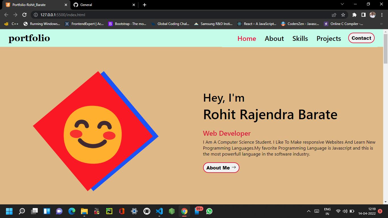Click the browser forward arrow
The image size is (388, 218).
point(15,14)
